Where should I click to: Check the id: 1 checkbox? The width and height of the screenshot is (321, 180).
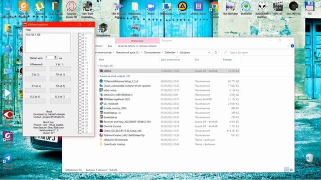[x=80, y=35]
